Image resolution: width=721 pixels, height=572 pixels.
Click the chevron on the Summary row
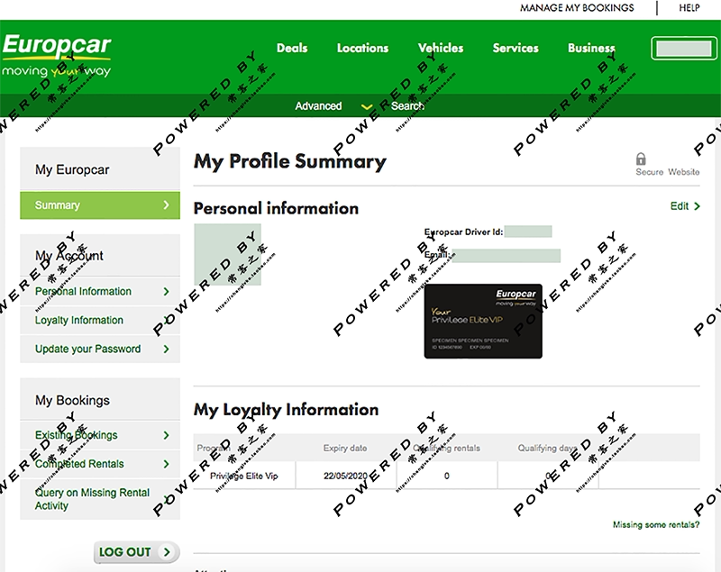coord(167,204)
